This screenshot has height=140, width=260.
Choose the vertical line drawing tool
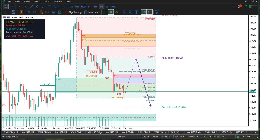(x=19, y=7)
